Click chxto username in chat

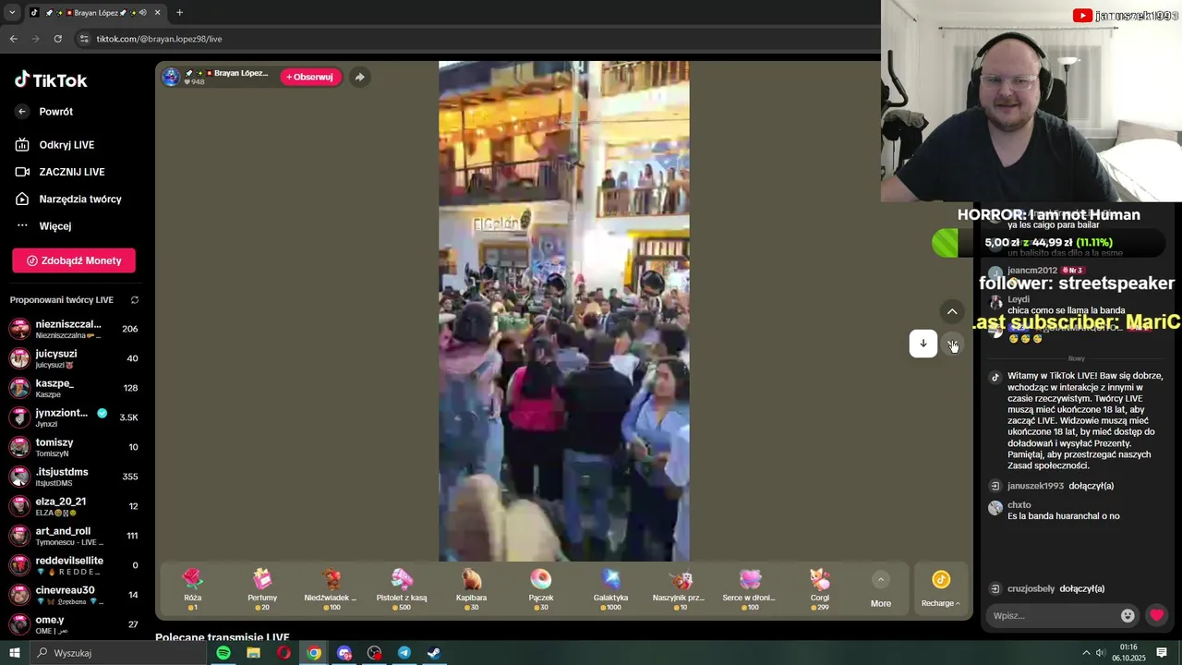point(1019,505)
